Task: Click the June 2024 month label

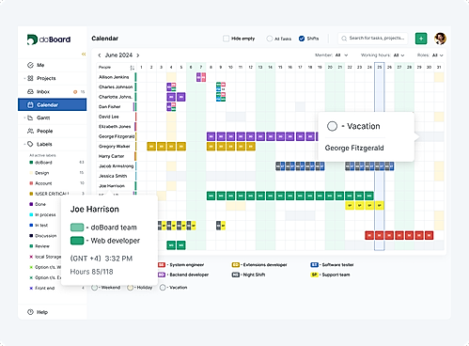Action: click(118, 55)
